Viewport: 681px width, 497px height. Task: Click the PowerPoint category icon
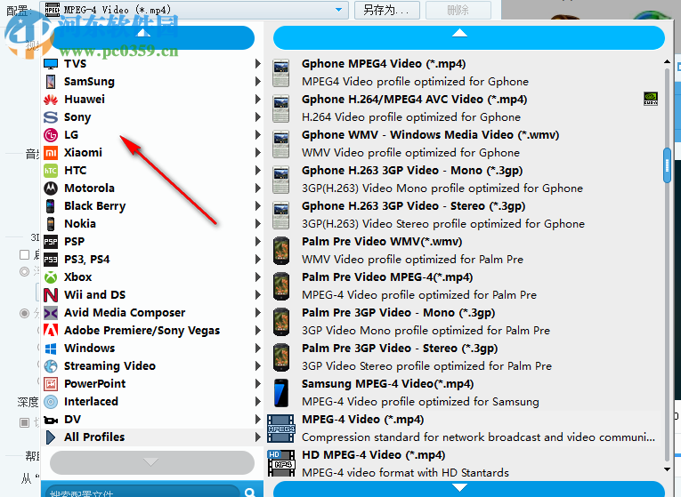tap(51, 384)
